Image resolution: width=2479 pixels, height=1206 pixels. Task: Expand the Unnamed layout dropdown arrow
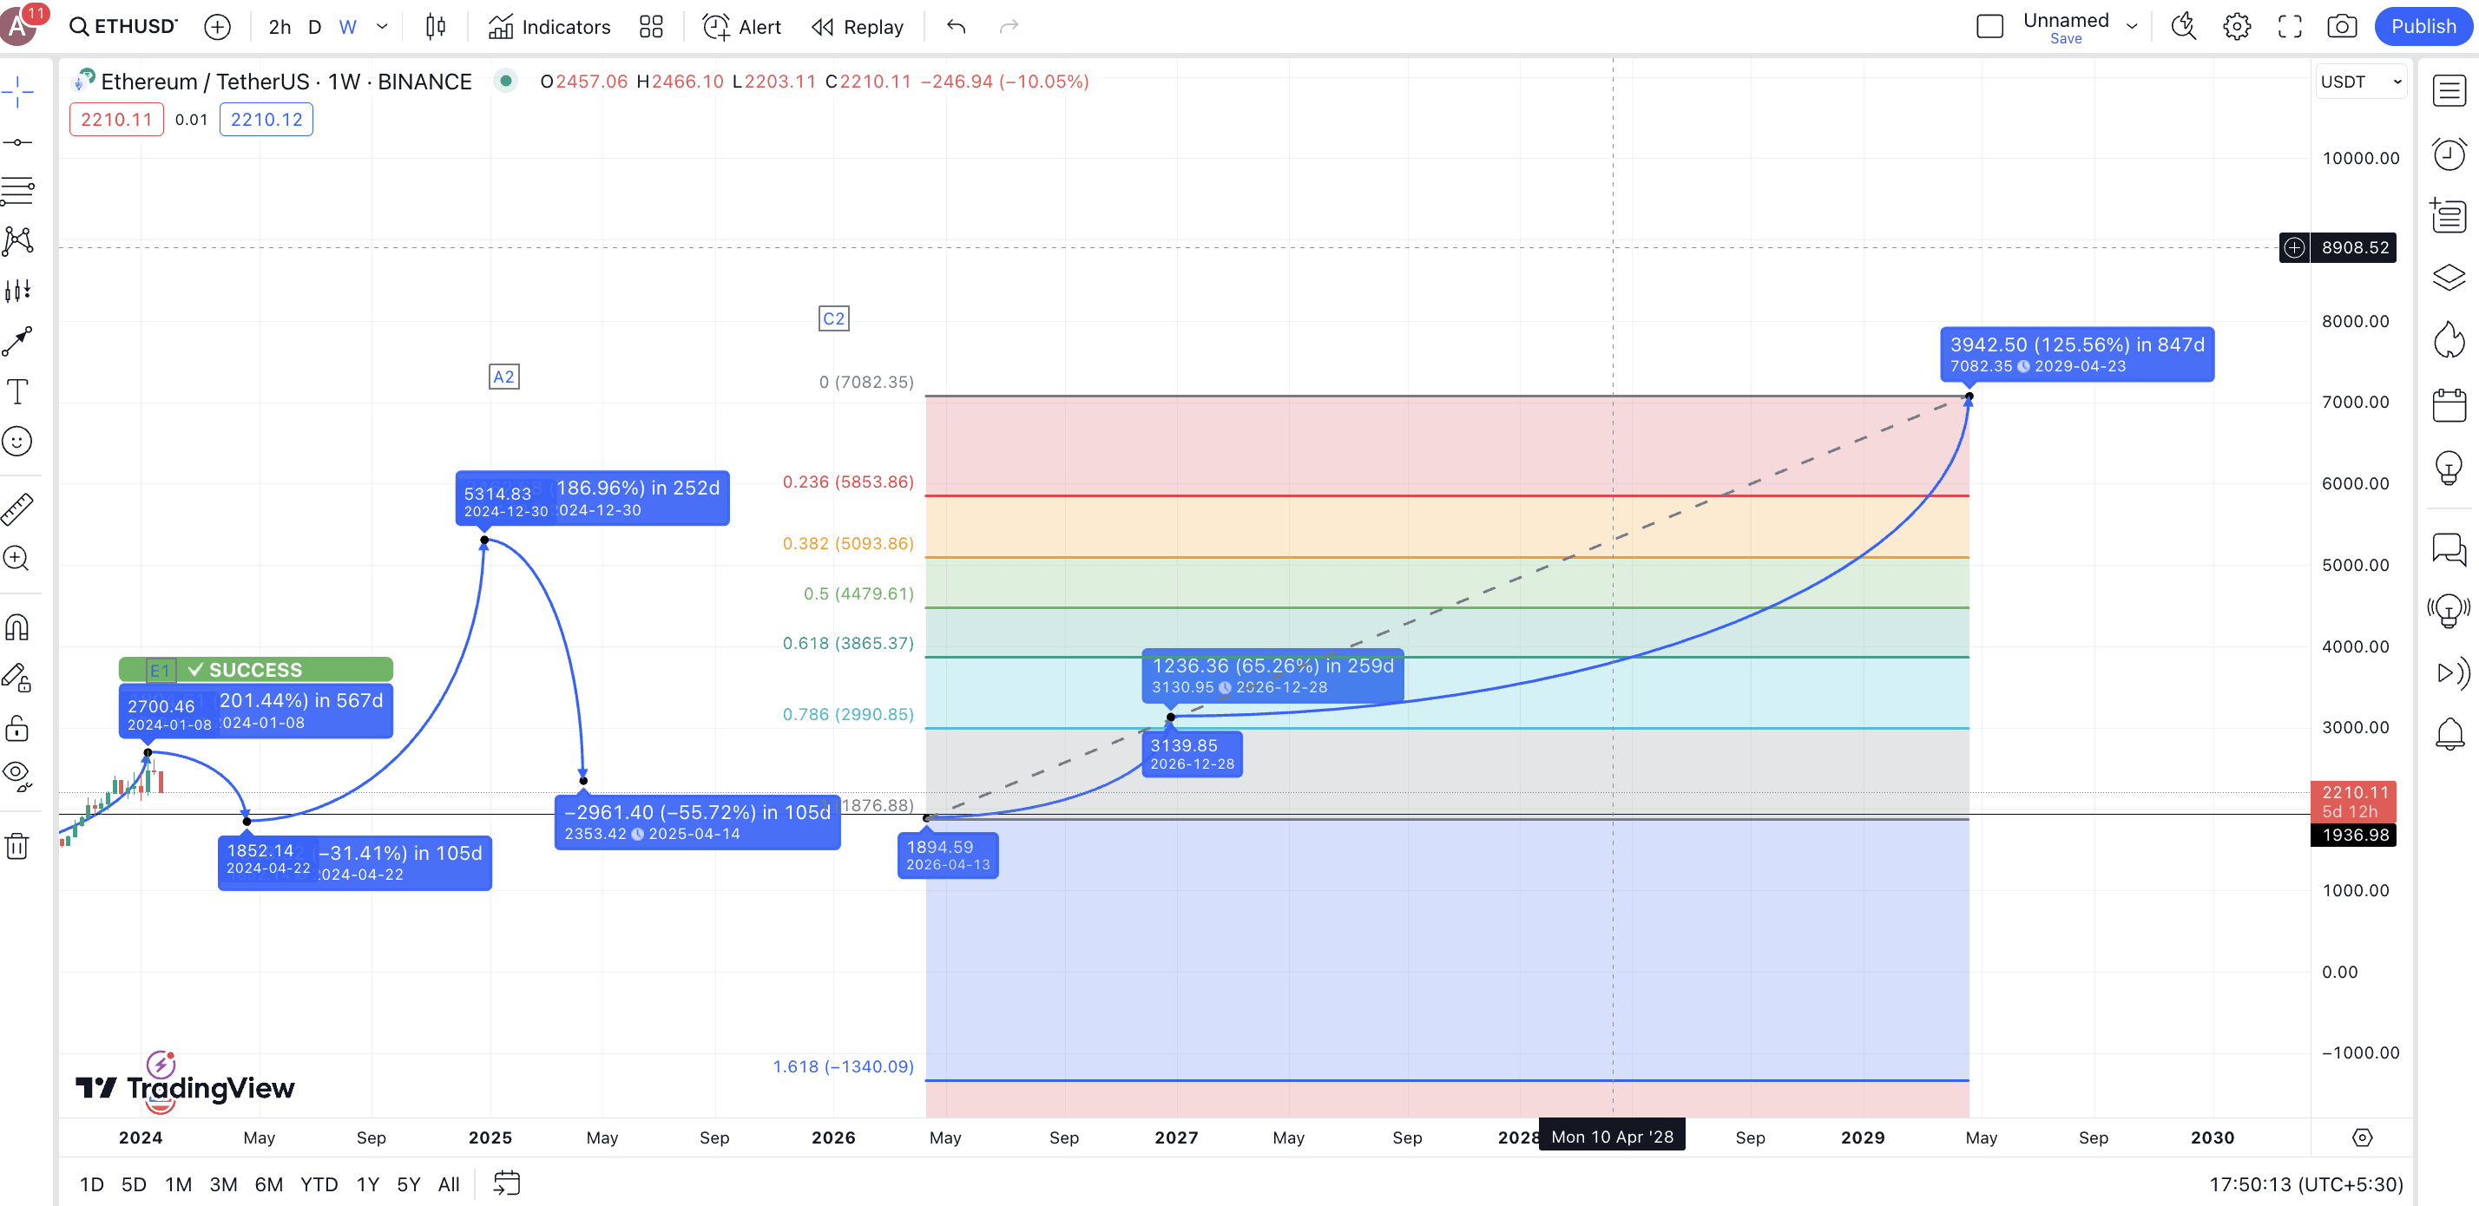click(x=2132, y=27)
